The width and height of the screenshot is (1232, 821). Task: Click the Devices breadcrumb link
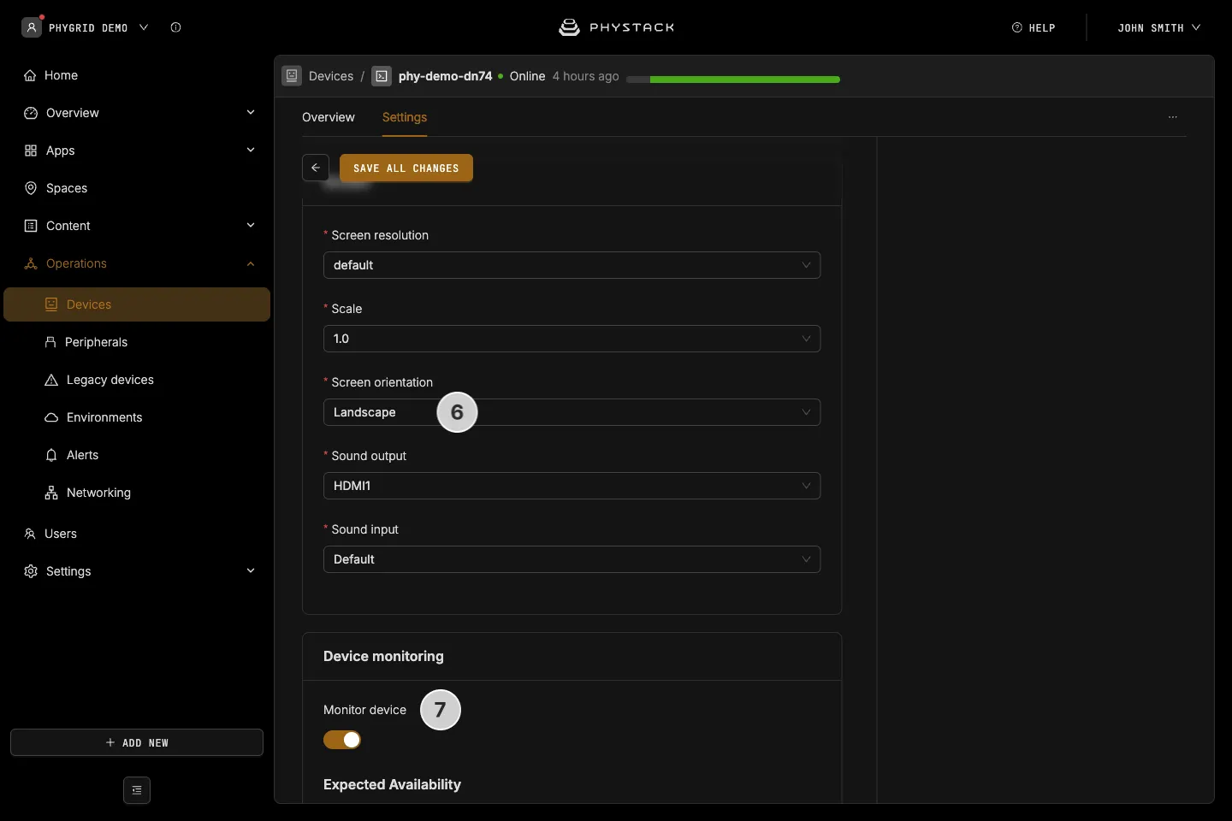(x=331, y=76)
